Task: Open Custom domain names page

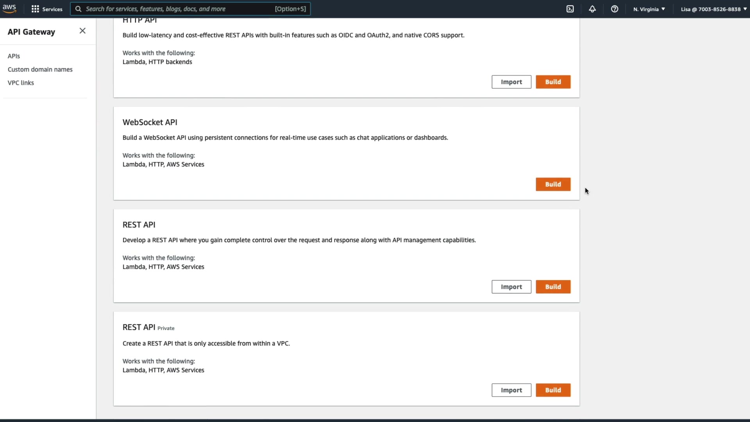Action: [40, 69]
